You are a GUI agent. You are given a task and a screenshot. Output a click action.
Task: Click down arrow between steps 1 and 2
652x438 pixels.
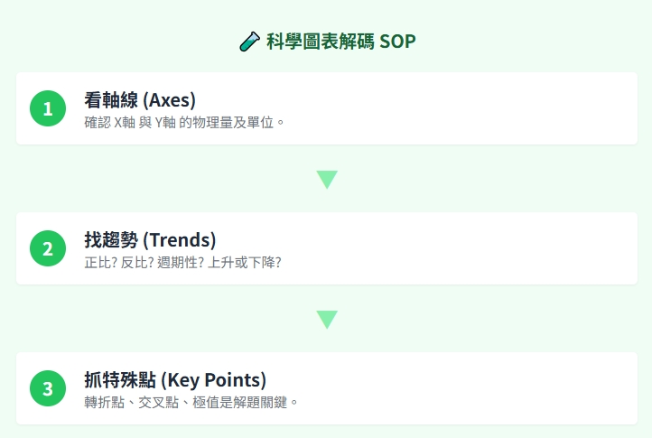point(327,179)
